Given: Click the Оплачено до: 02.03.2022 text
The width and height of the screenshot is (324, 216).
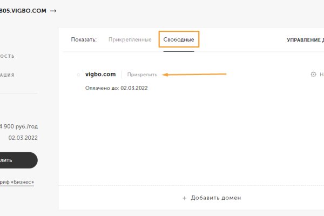Looking at the screenshot, I should click(x=116, y=87).
